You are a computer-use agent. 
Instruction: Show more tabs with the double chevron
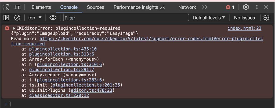pos(205,7)
